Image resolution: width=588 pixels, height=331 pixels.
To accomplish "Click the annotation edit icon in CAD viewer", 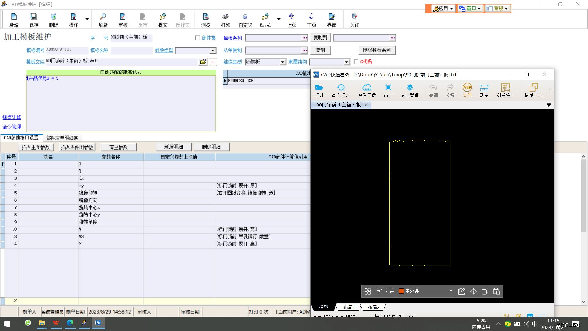I will (x=462, y=291).
